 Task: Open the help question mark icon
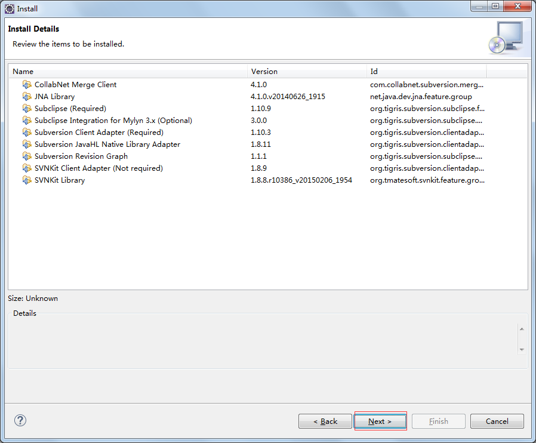click(x=20, y=420)
